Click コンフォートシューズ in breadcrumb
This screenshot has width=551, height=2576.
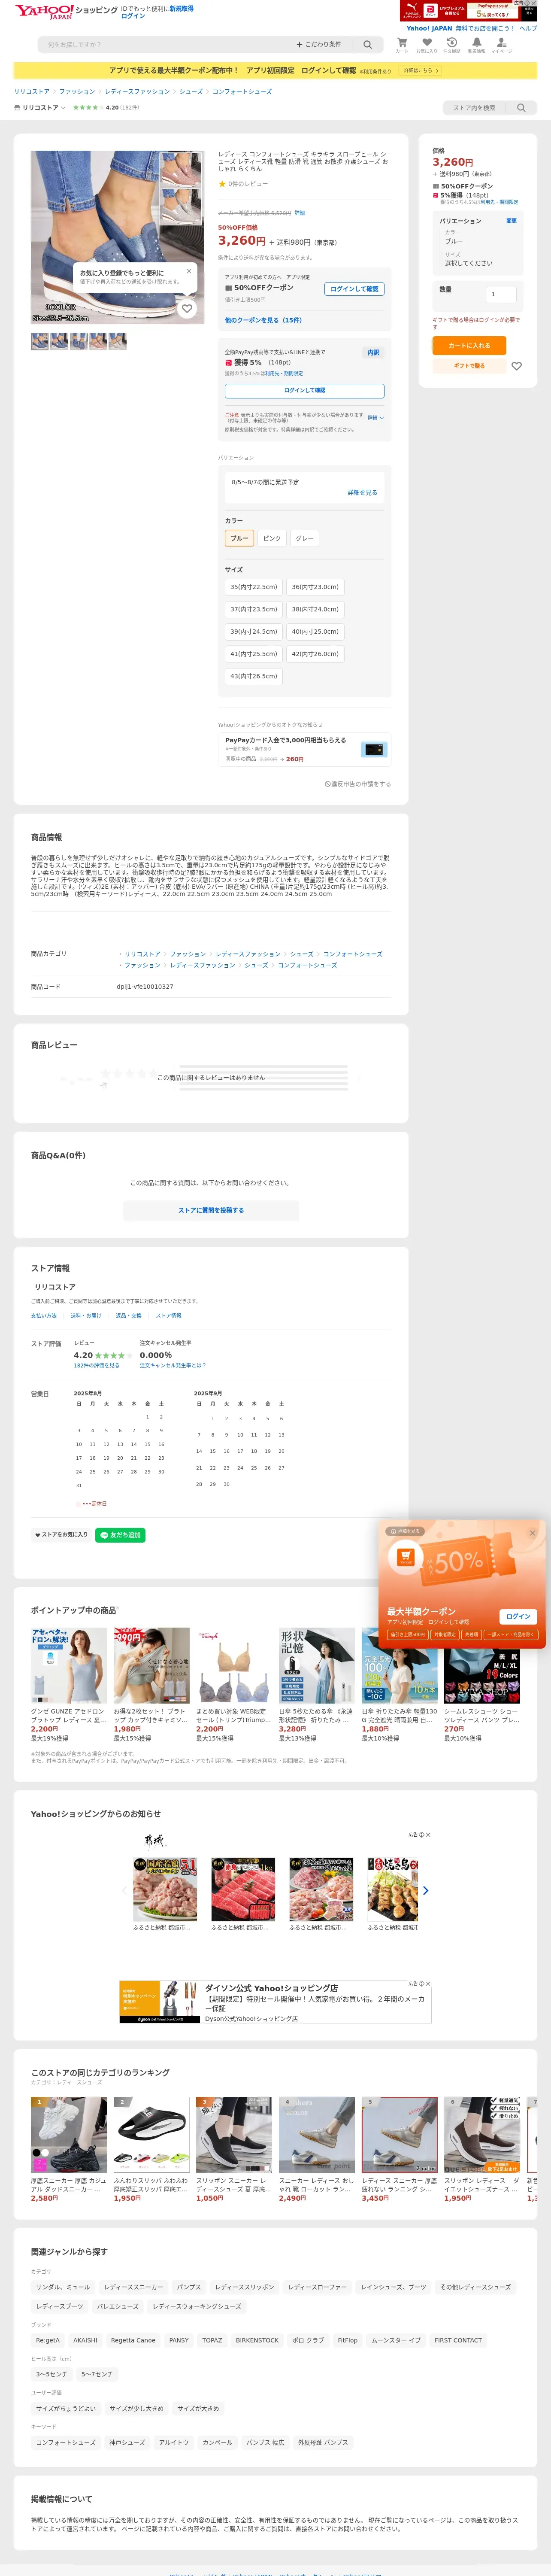pyautogui.click(x=242, y=91)
